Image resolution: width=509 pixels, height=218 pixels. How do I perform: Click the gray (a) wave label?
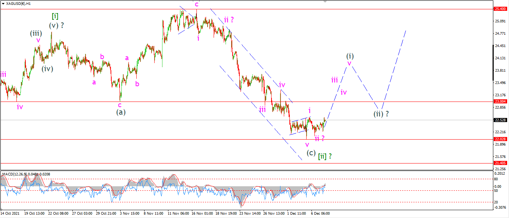click(x=120, y=112)
